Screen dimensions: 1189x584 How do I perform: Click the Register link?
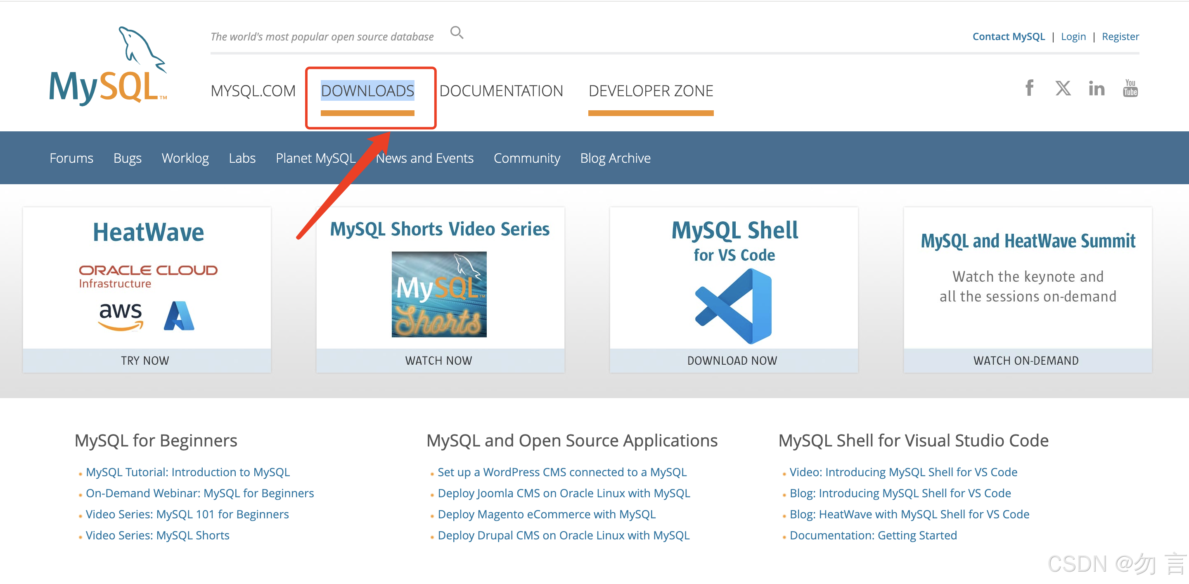pos(1120,36)
